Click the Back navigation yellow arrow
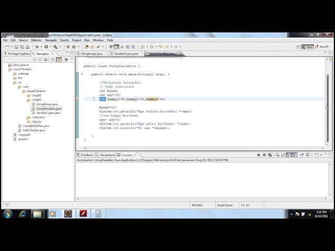The image size is (335, 251). point(167,47)
